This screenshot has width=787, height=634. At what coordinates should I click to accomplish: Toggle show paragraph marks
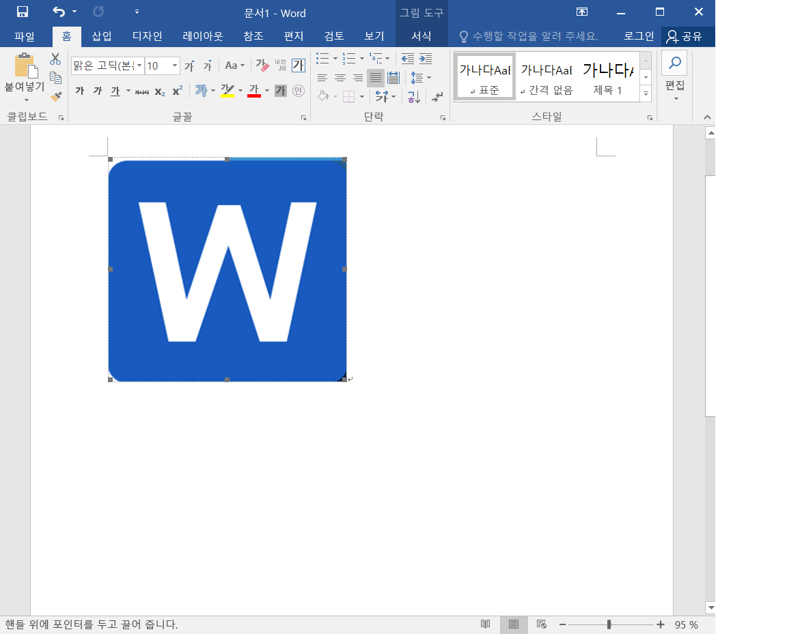pyautogui.click(x=438, y=96)
